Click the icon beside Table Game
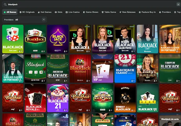Screen dimensions: 181x126 102,12
